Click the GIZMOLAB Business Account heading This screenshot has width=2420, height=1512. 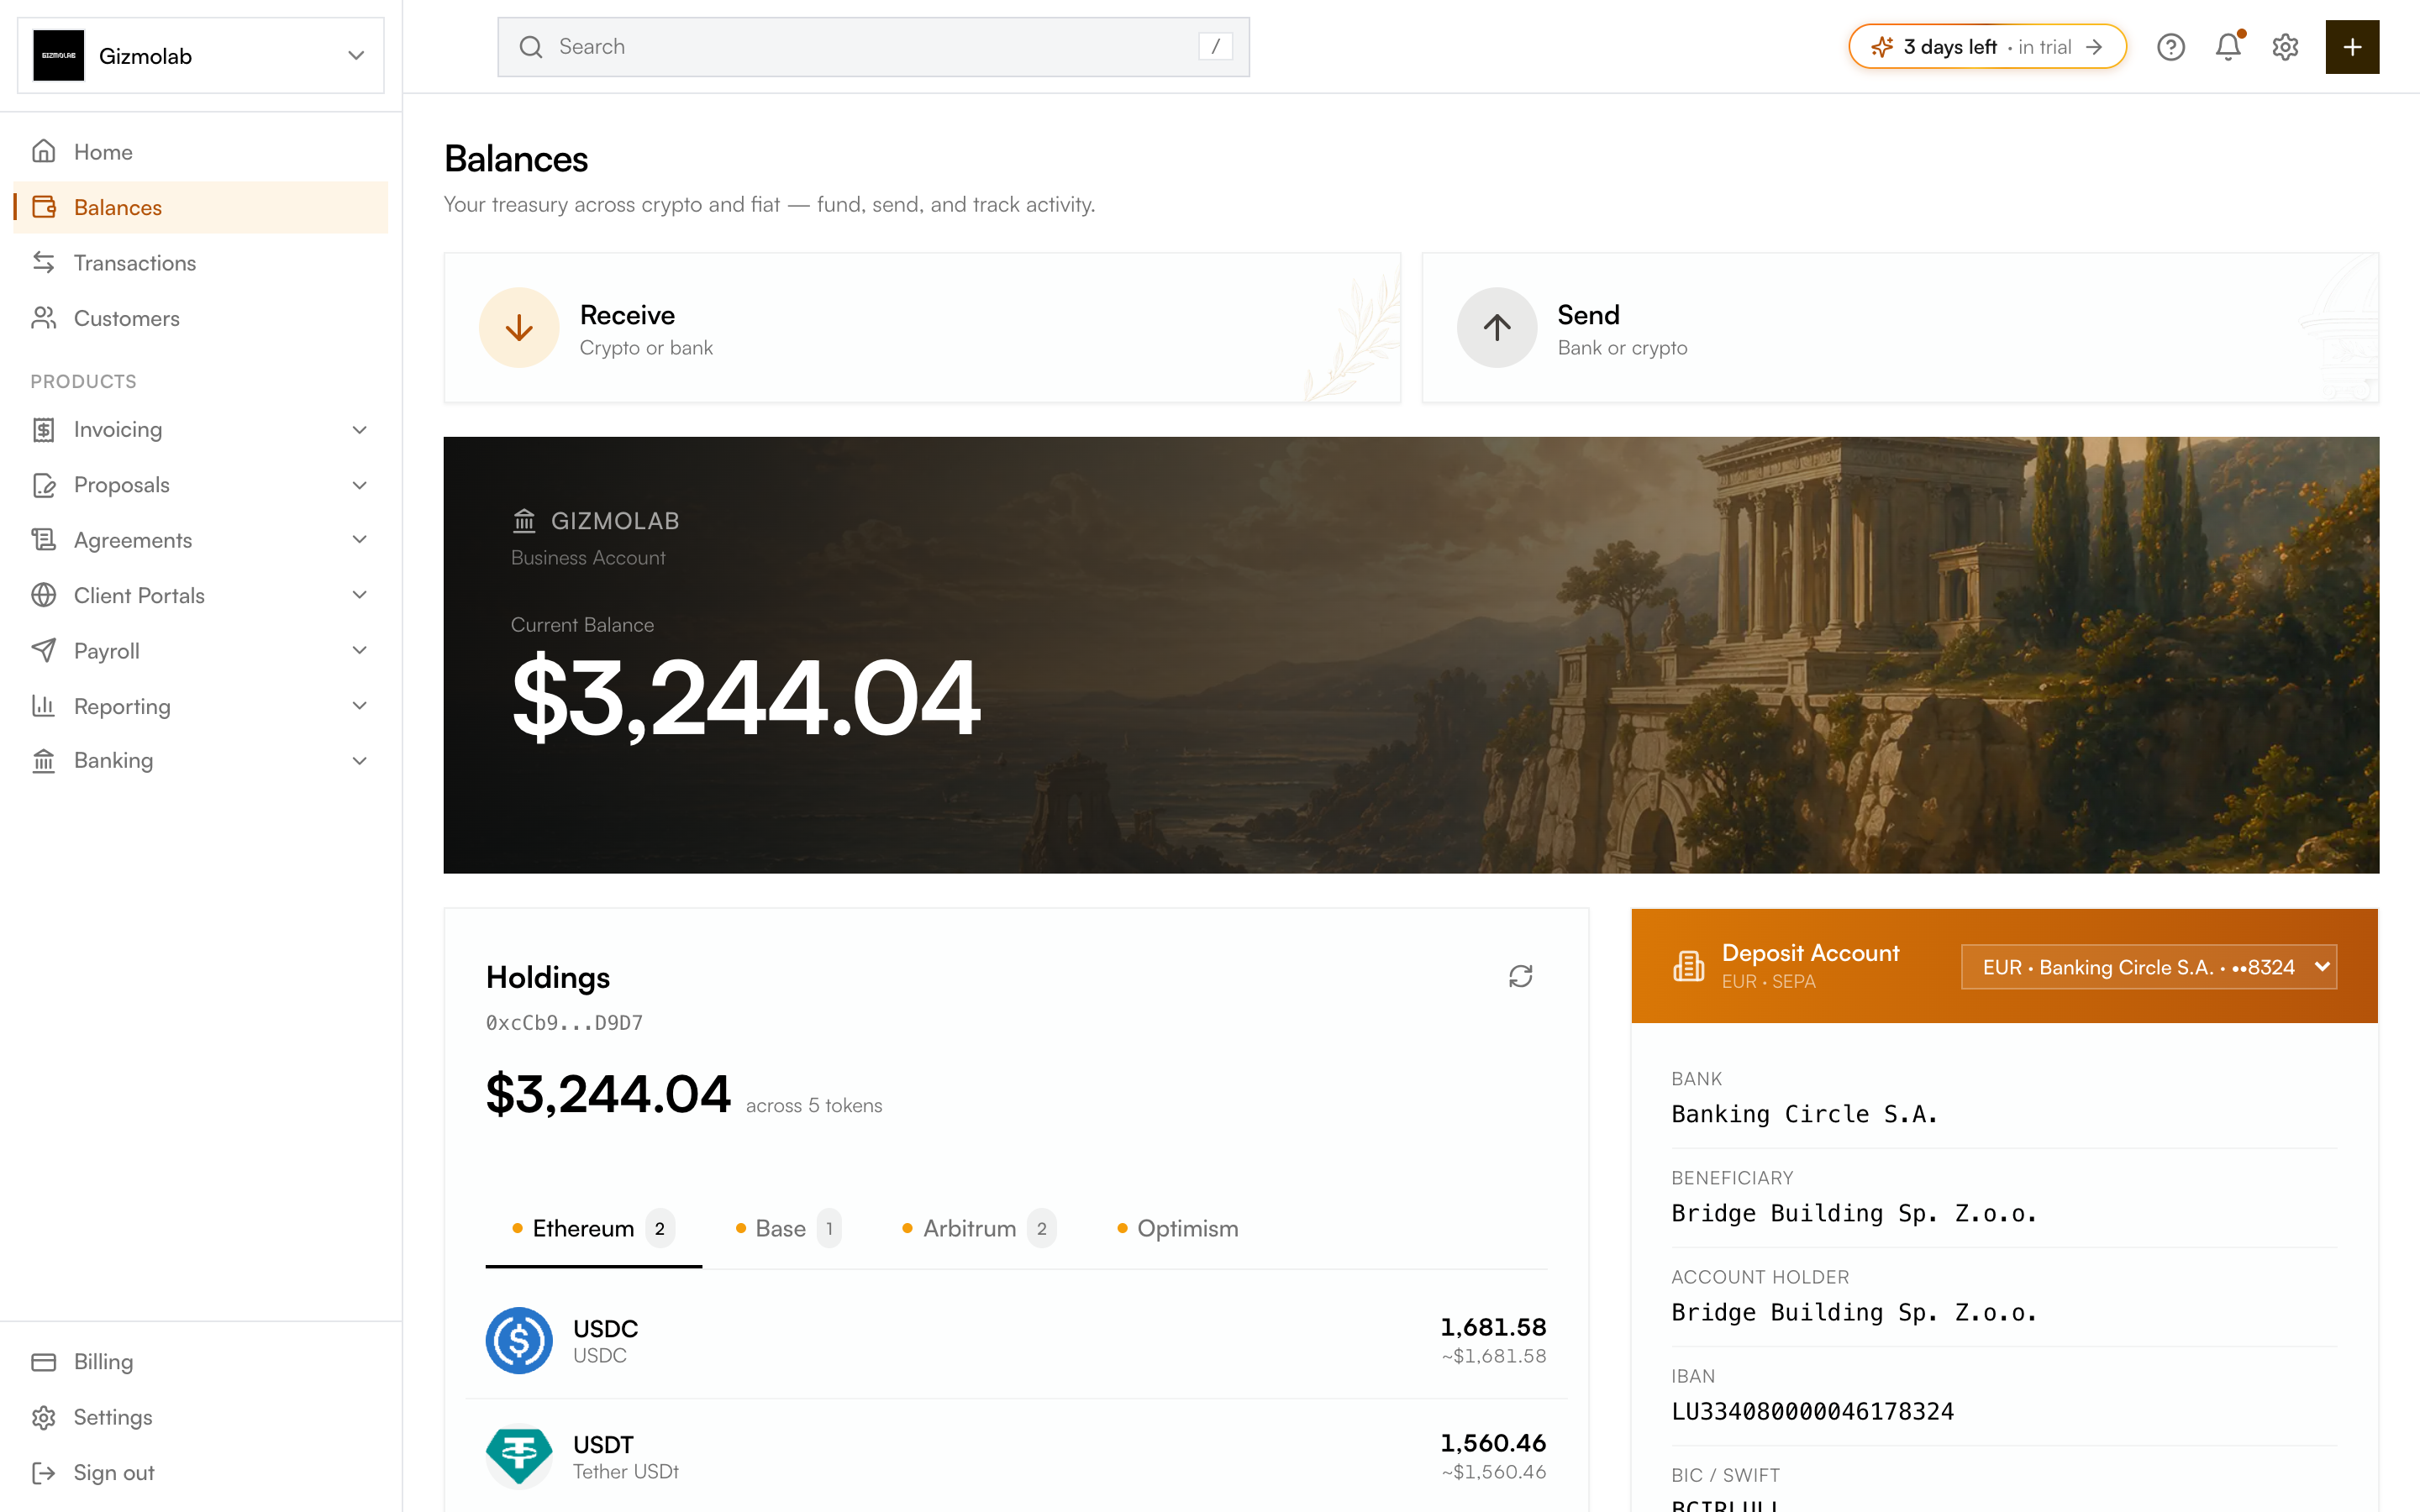(596, 538)
